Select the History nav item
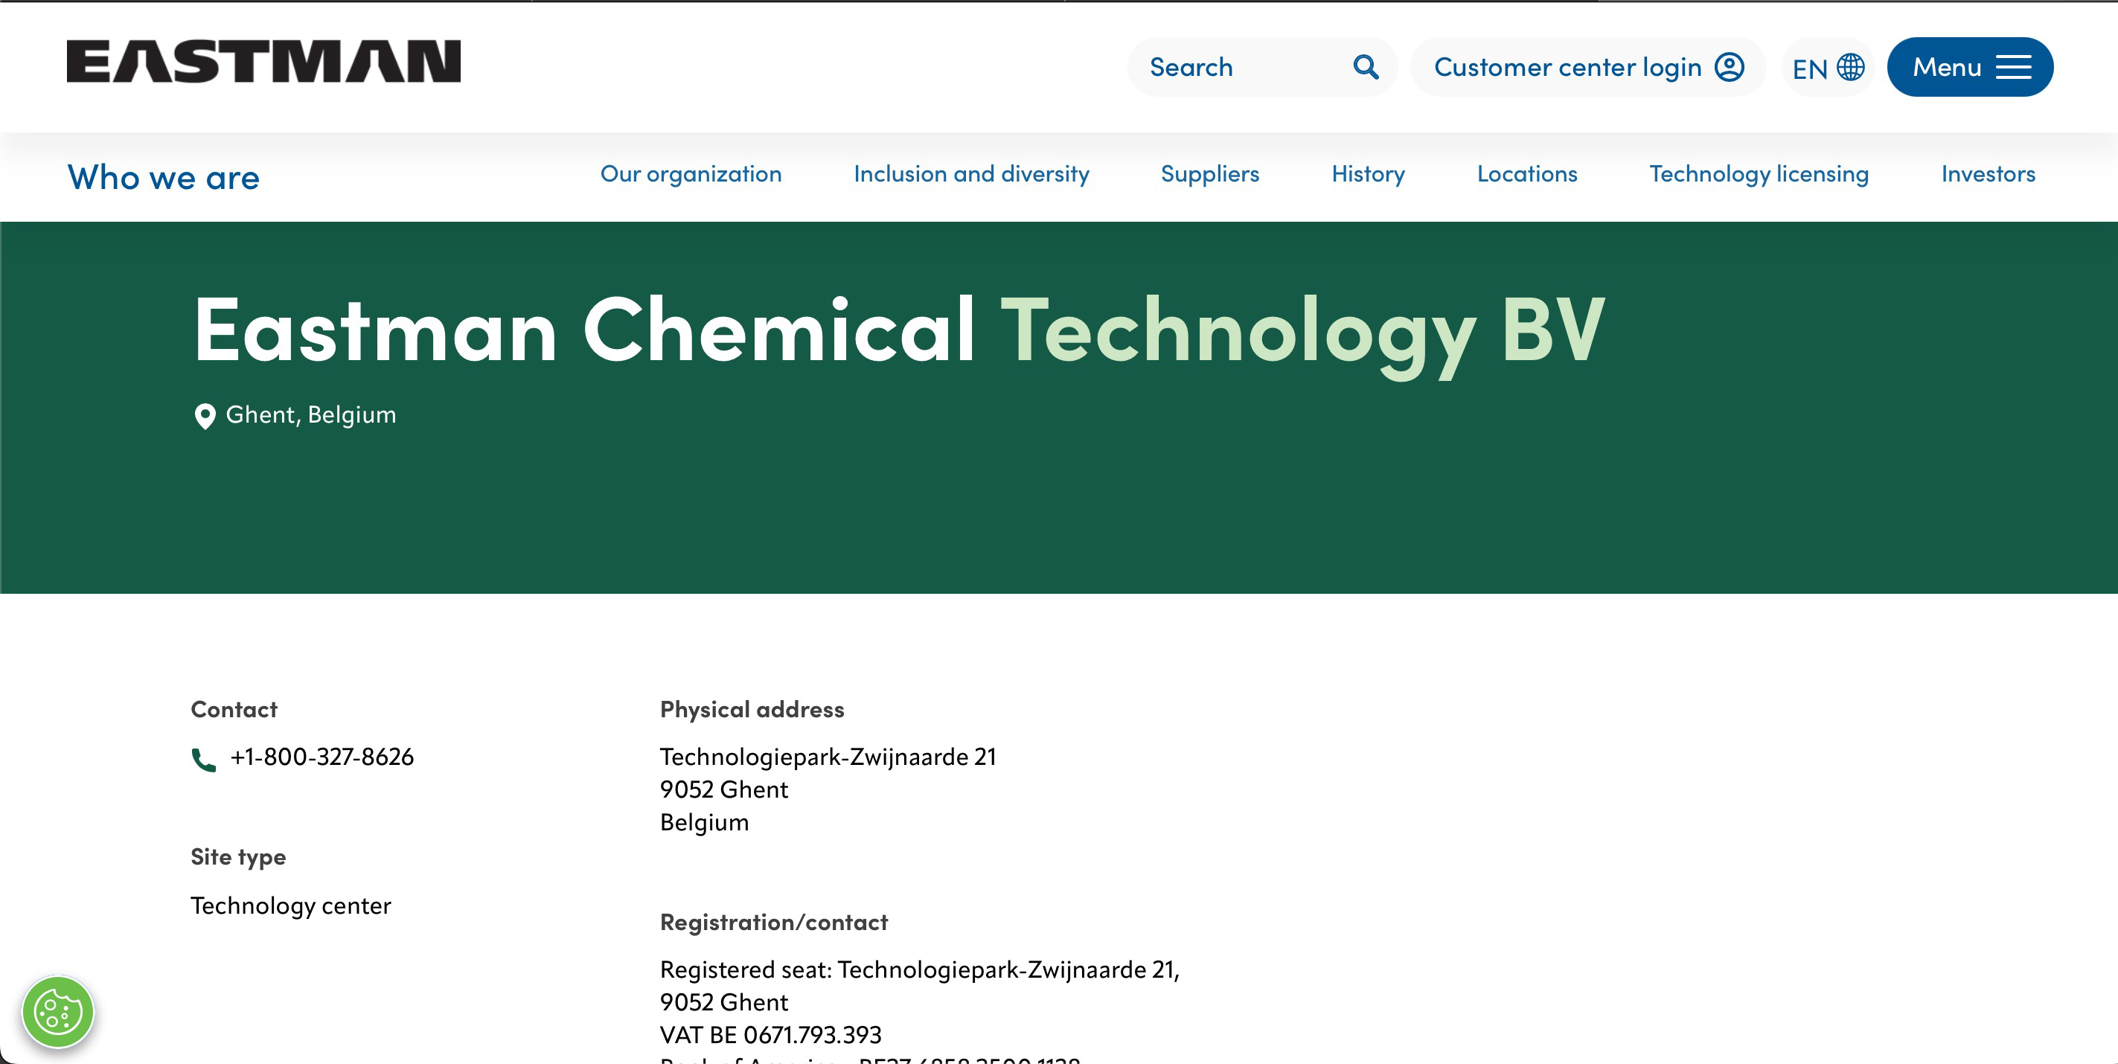The image size is (2118, 1064). [x=1367, y=174]
